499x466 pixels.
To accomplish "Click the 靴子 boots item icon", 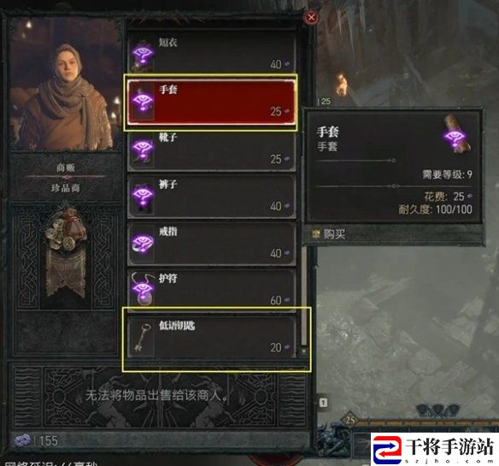I will [143, 150].
